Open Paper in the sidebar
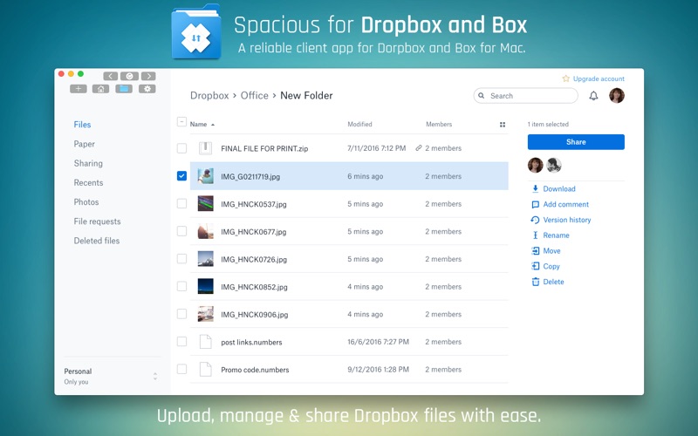The image size is (698, 436). pyautogui.click(x=84, y=144)
